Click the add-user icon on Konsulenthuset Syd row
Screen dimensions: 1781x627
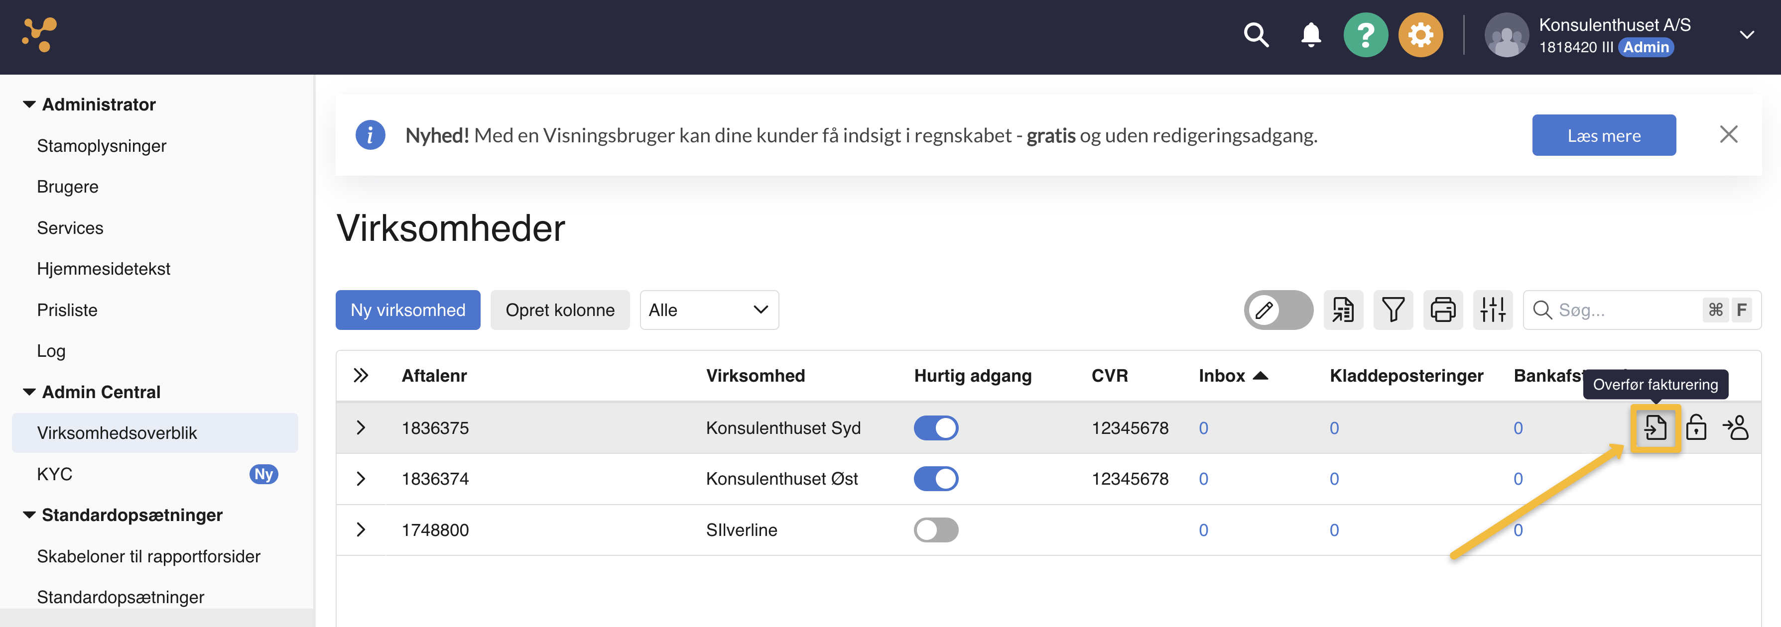(1738, 427)
